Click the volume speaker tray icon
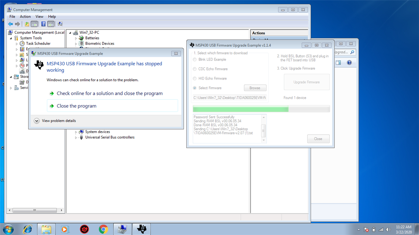 388,230
